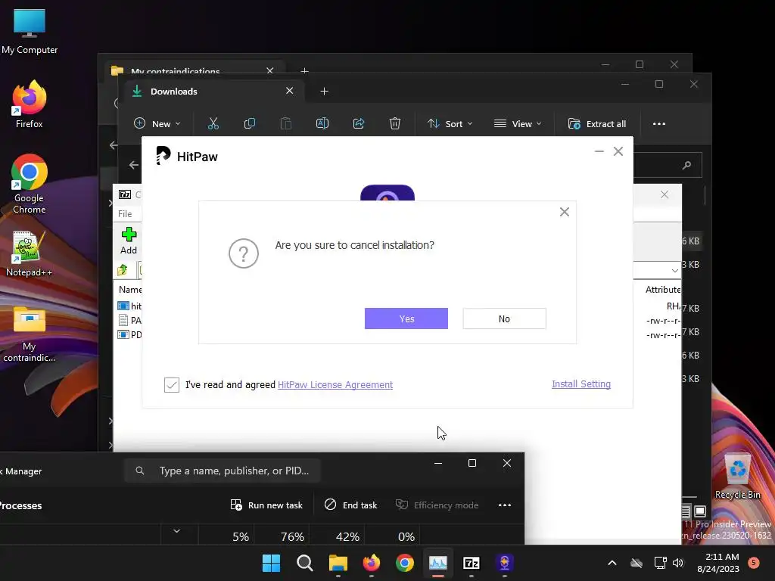
Task: Close the cancel installation confirmation dialog
Action: click(x=565, y=212)
